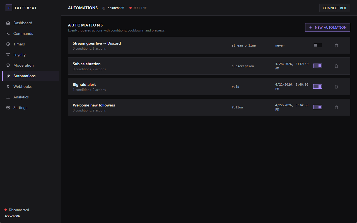The height and width of the screenshot is (223, 357).
Task: Click the Webhooks icon in sidebar
Action: pos(8,86)
